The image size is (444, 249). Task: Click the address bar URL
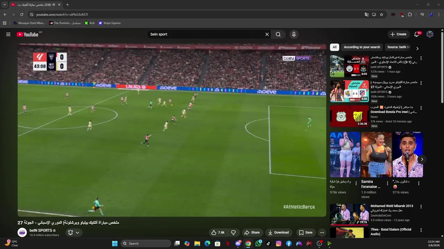(x=62, y=15)
